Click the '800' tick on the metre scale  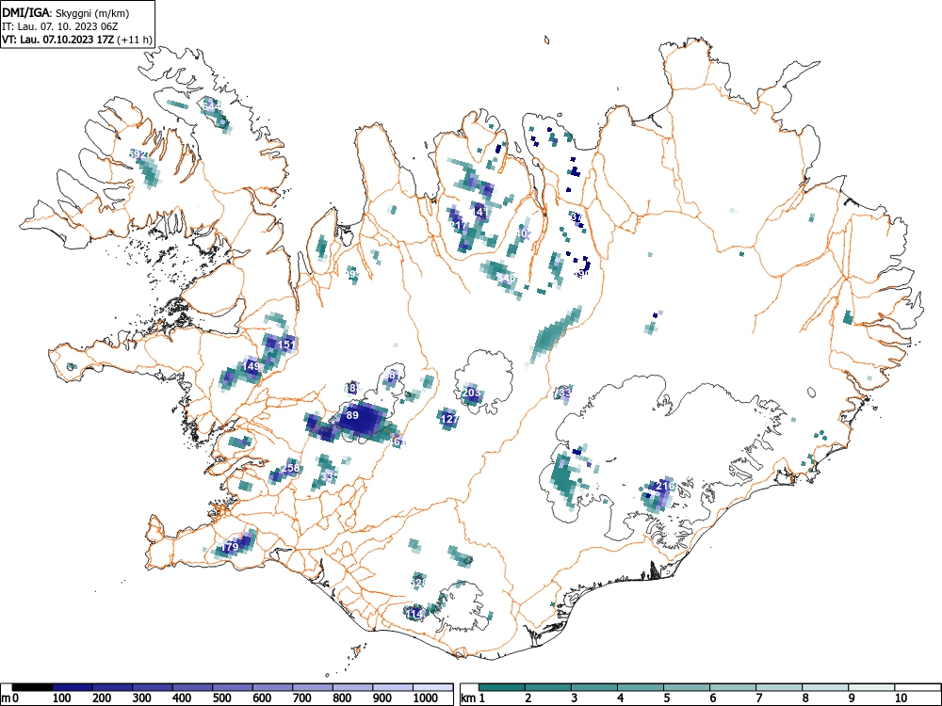[342, 698]
